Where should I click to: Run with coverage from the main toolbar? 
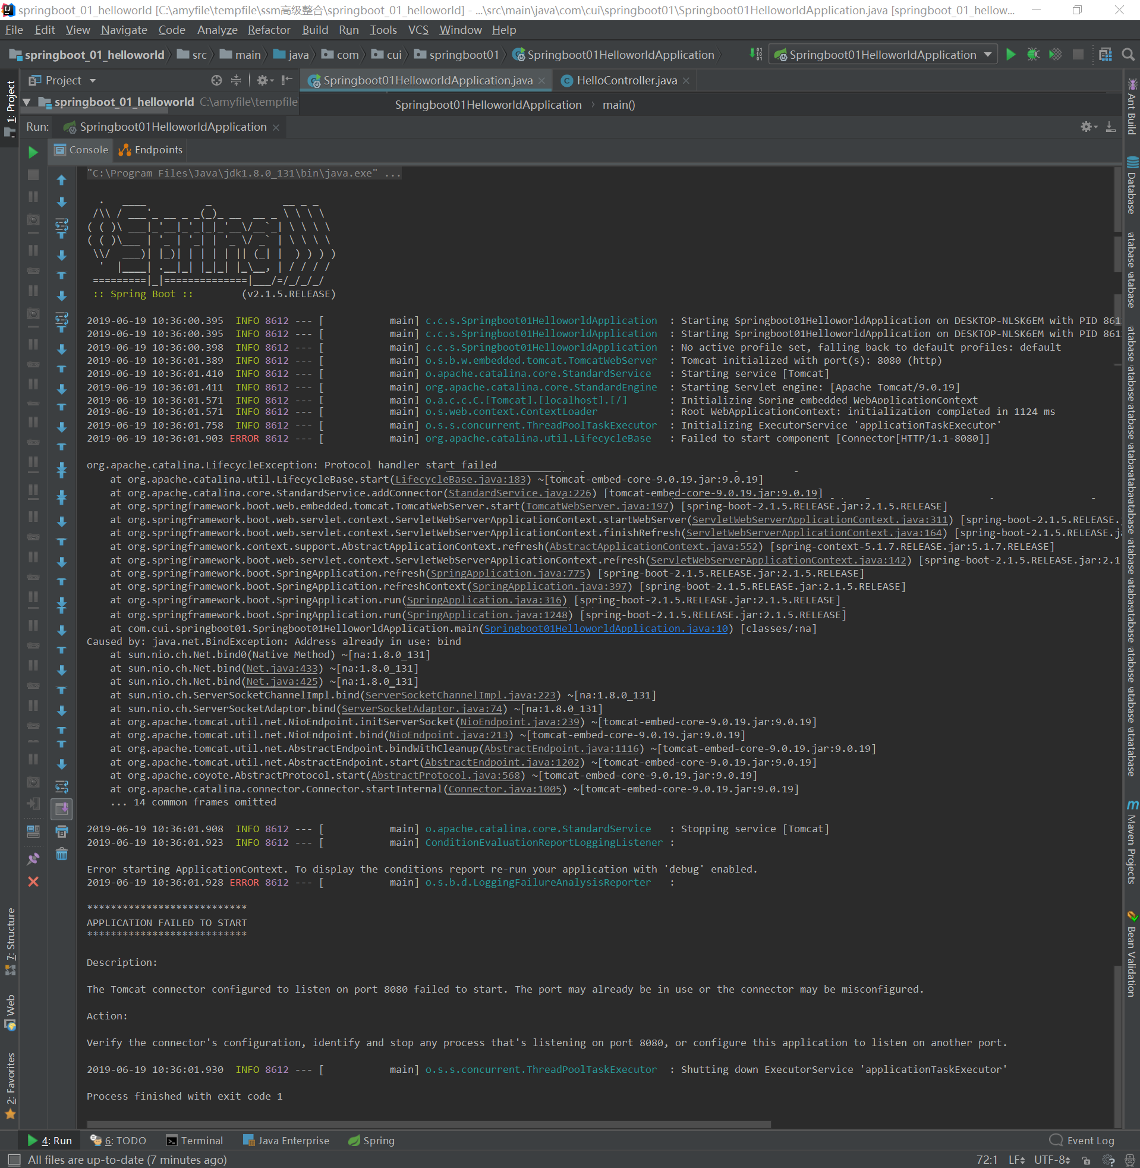coord(1056,55)
